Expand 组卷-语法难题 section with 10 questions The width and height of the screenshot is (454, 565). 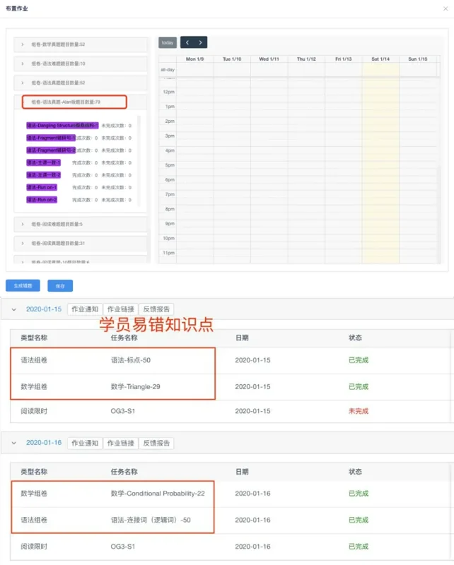[81, 64]
